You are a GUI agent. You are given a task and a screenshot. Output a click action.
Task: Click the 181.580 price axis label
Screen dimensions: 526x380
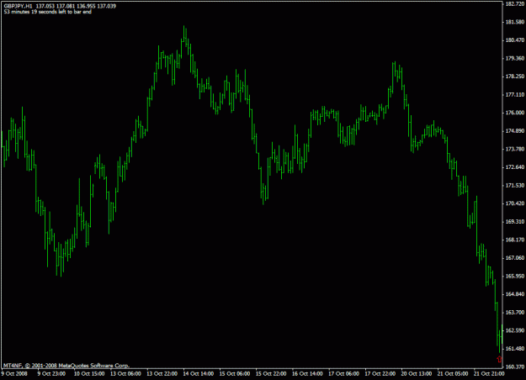click(514, 22)
